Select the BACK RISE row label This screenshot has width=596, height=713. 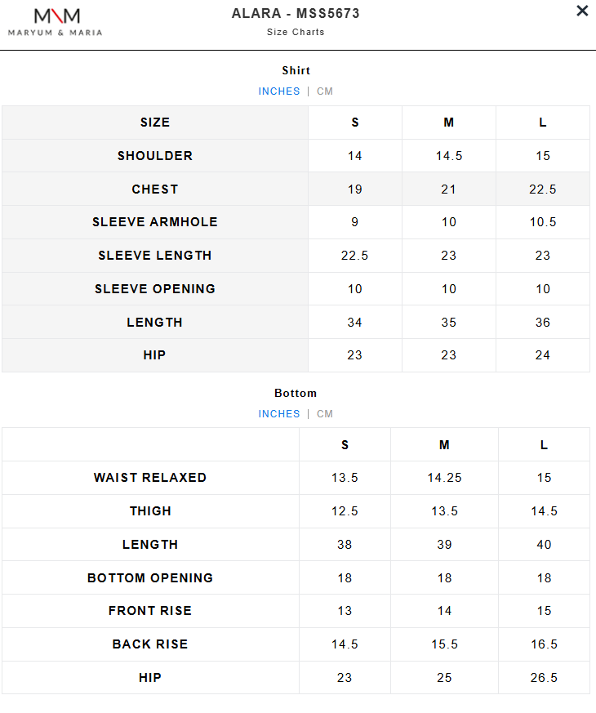(150, 644)
